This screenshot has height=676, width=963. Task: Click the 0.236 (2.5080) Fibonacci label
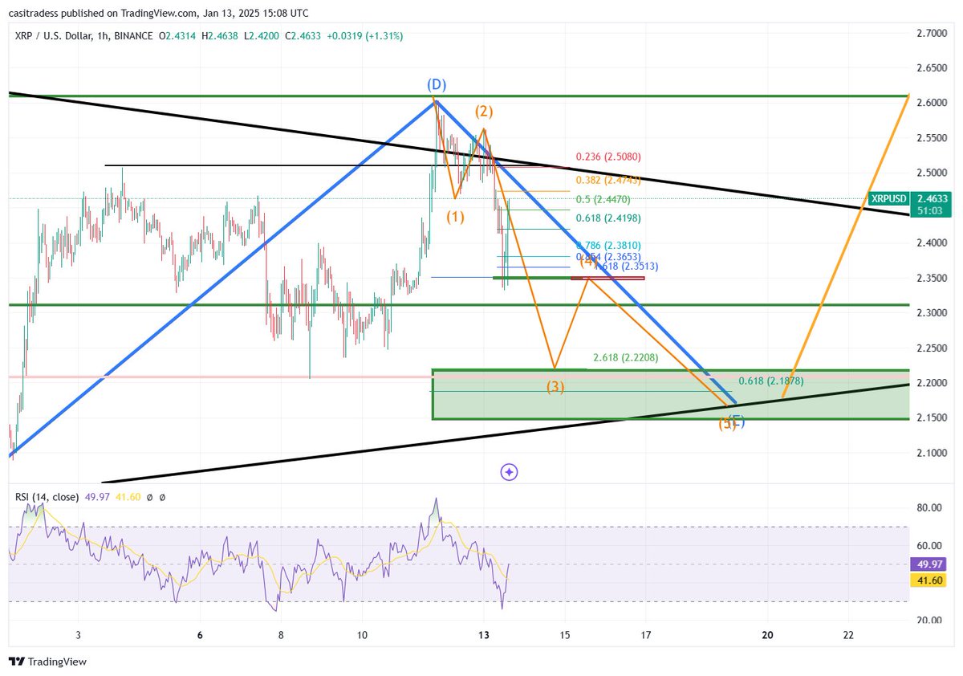608,157
